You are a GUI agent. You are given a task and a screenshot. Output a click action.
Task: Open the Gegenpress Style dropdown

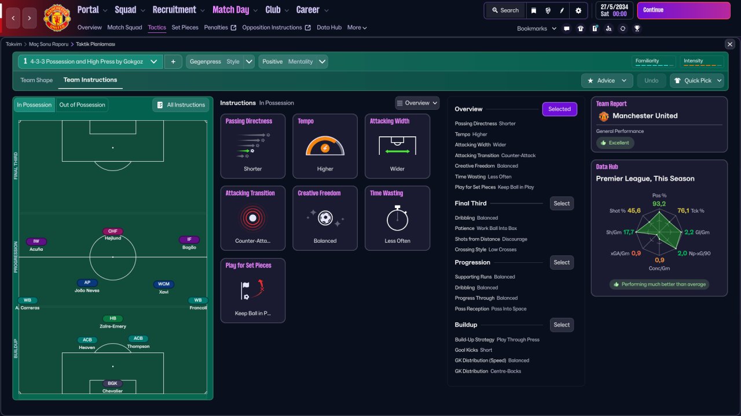point(220,61)
